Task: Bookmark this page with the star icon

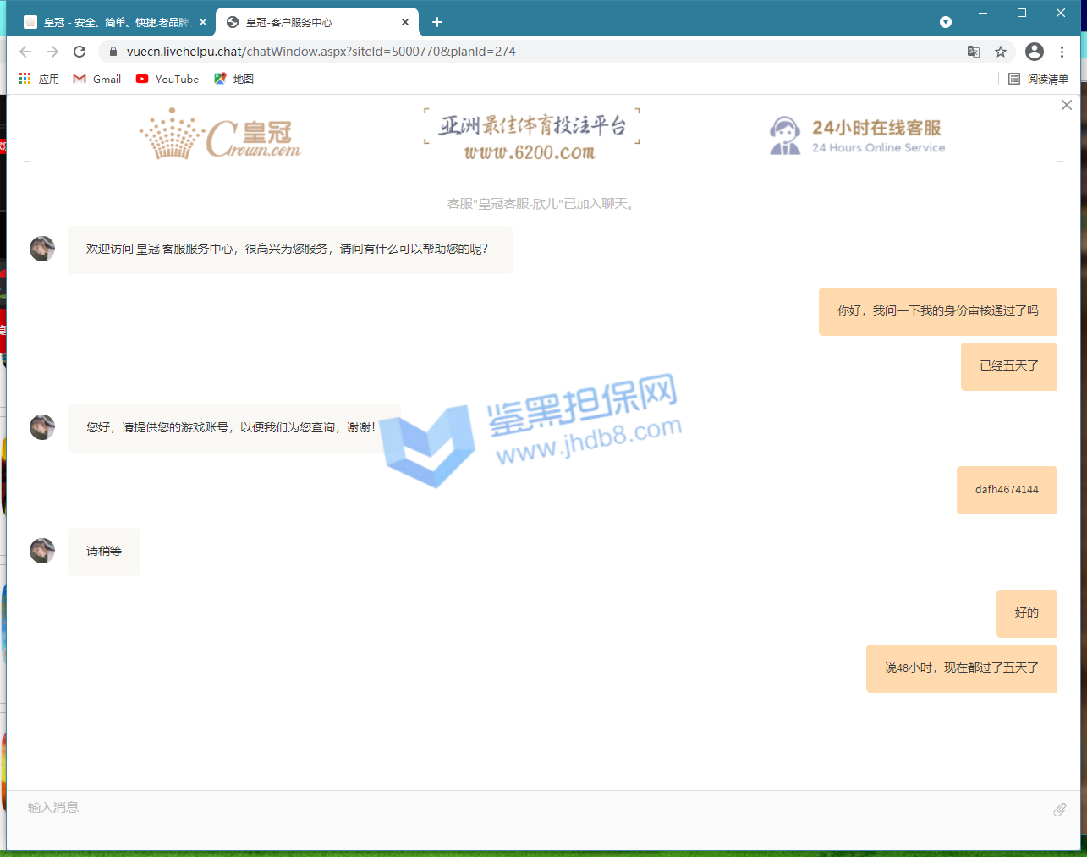Action: click(x=1001, y=52)
